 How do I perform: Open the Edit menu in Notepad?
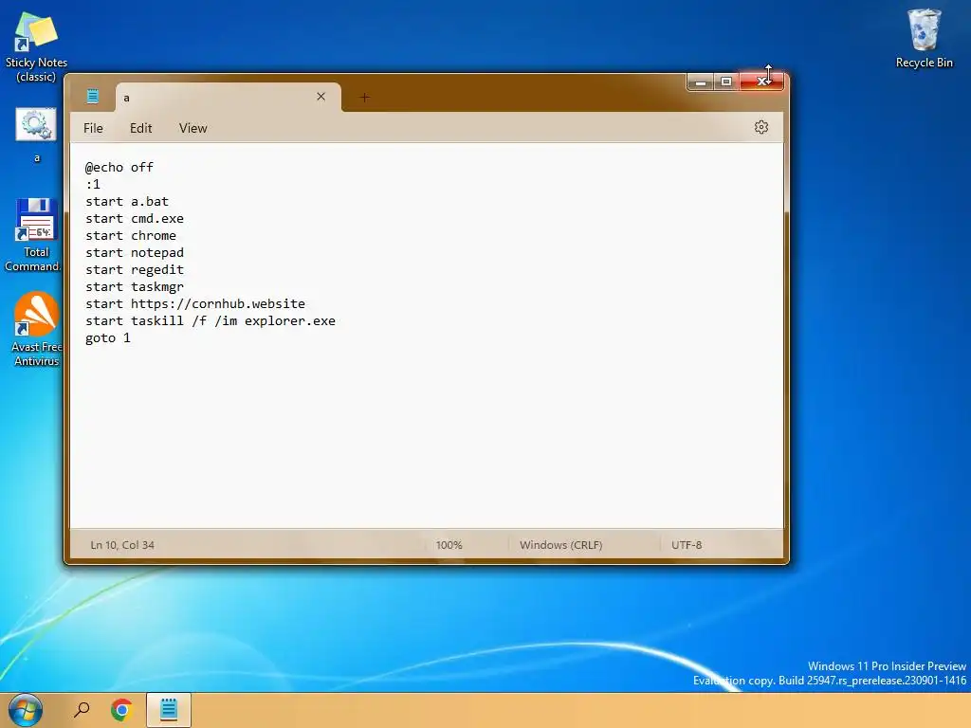(x=140, y=128)
